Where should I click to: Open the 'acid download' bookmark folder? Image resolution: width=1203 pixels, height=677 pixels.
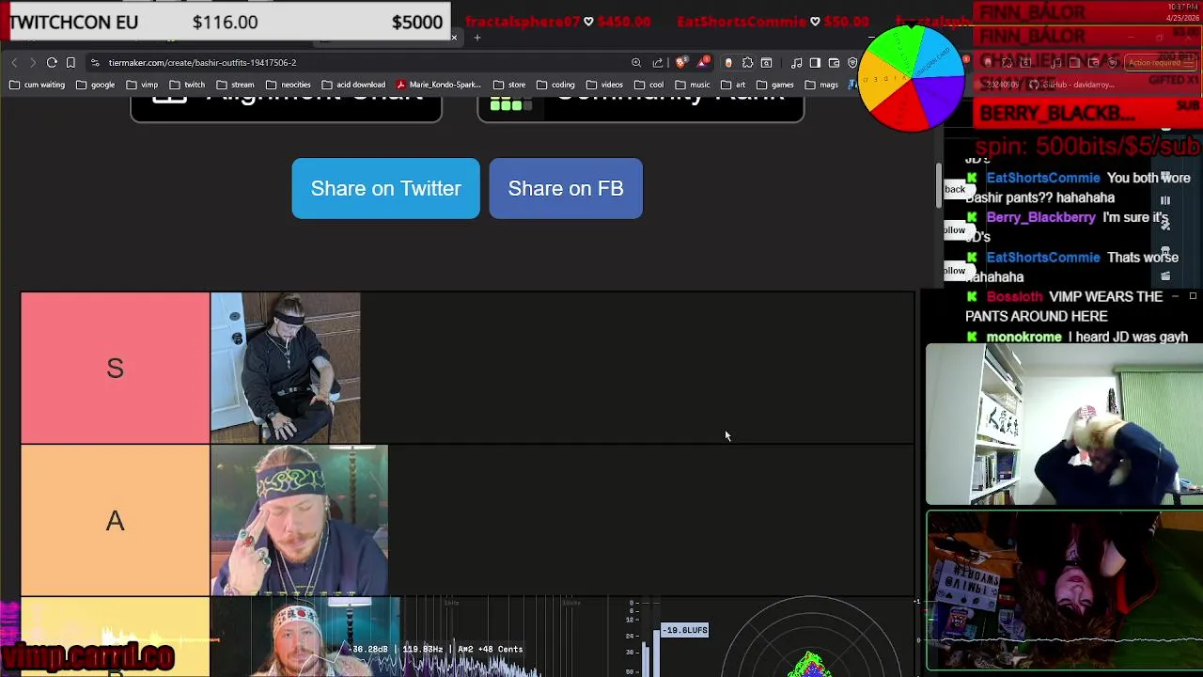354,85
